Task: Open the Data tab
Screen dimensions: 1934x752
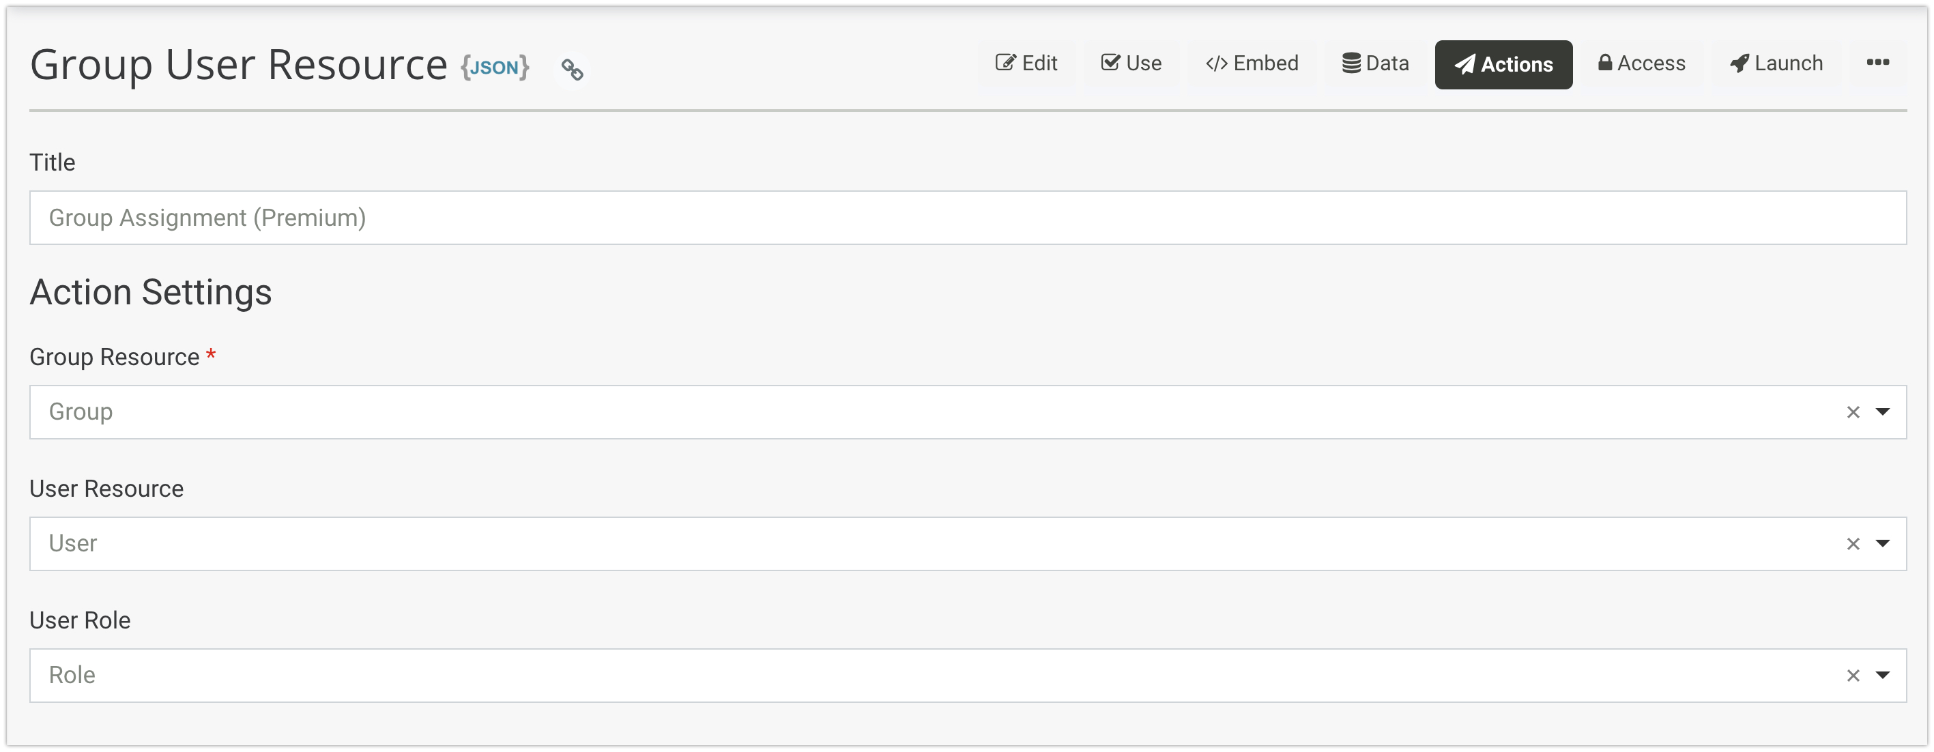Action: (1374, 63)
